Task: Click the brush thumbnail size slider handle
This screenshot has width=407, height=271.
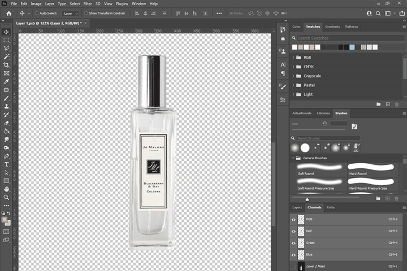Action: click(x=307, y=199)
